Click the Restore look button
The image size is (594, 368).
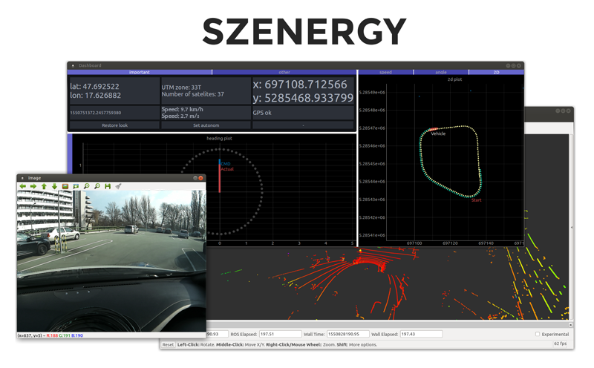114,125
